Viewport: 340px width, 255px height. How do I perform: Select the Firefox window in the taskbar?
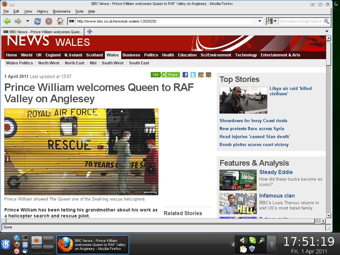[x=93, y=245]
